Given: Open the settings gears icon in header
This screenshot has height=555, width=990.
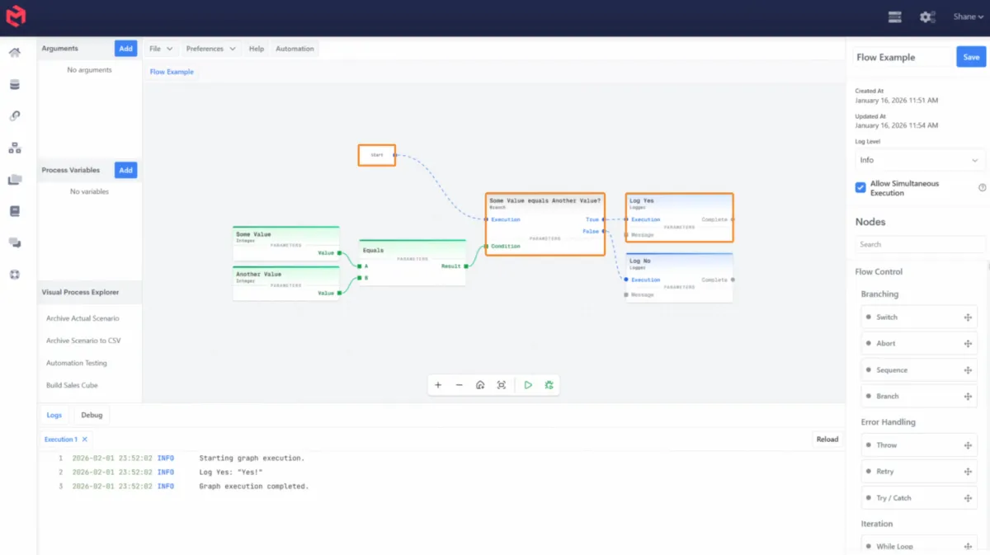Looking at the screenshot, I should 927,17.
